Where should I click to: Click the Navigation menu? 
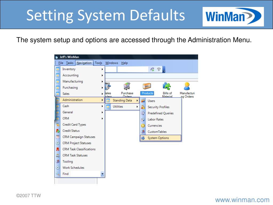click(x=84, y=63)
